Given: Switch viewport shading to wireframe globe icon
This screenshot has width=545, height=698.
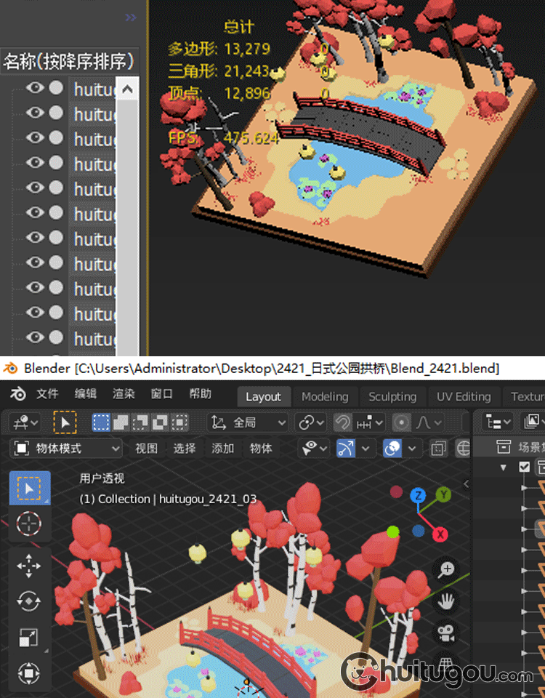Looking at the screenshot, I should (463, 449).
